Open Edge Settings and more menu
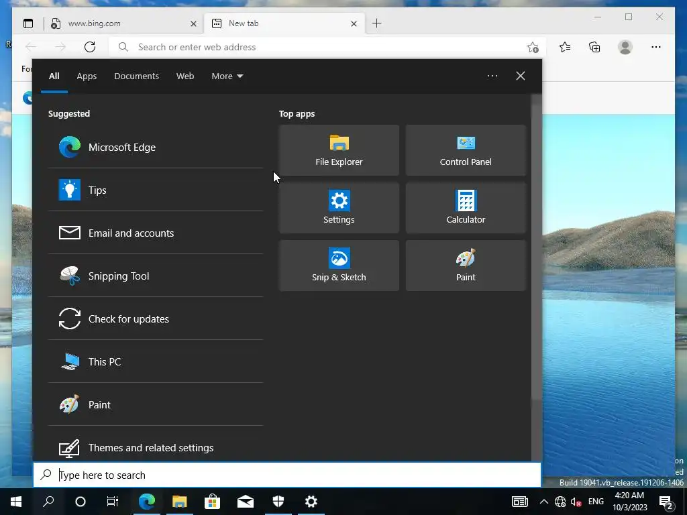Viewport: 687px width, 515px height. (x=656, y=47)
